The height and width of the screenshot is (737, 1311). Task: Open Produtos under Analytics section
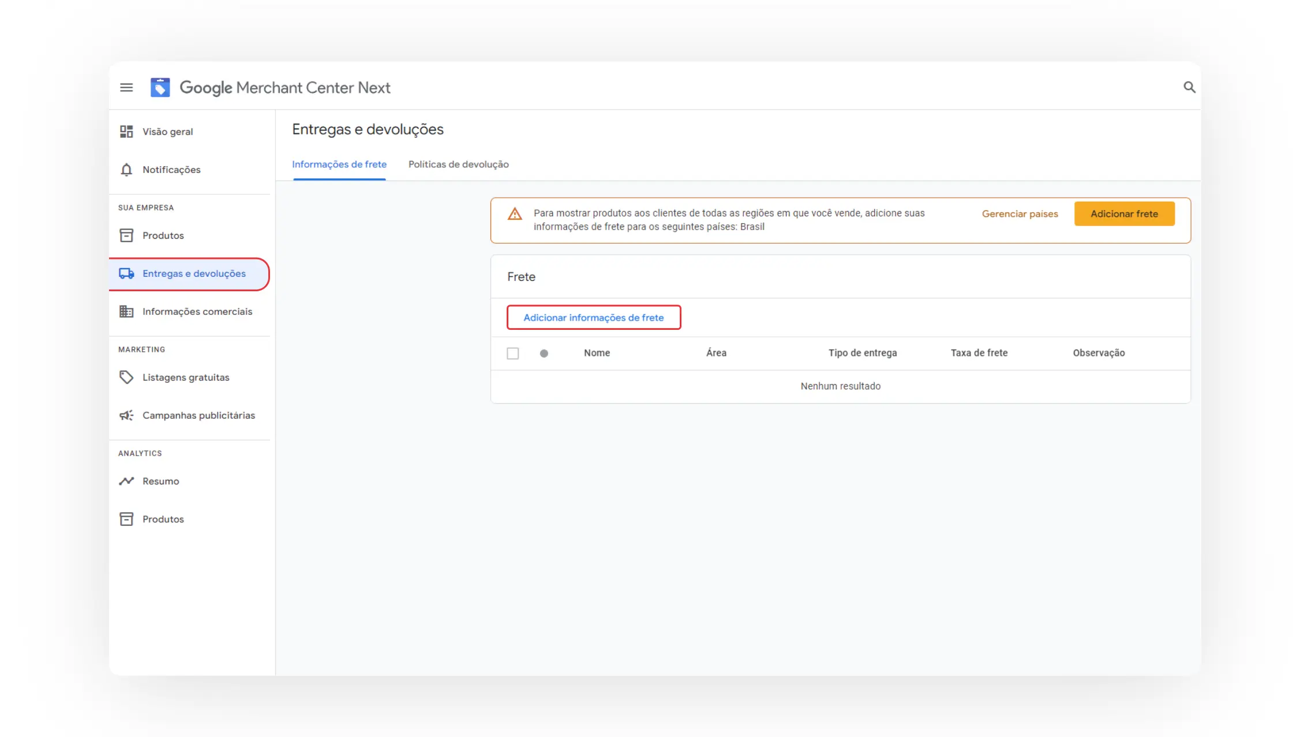(163, 519)
